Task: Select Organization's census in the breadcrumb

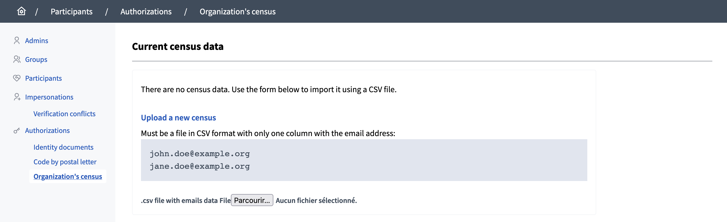Action: pos(237,11)
